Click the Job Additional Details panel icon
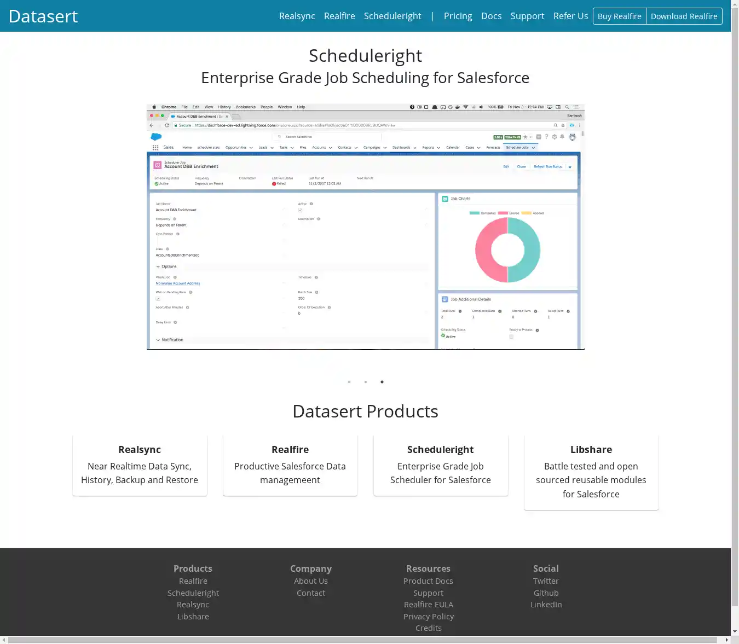The image size is (739, 644). [x=445, y=299]
